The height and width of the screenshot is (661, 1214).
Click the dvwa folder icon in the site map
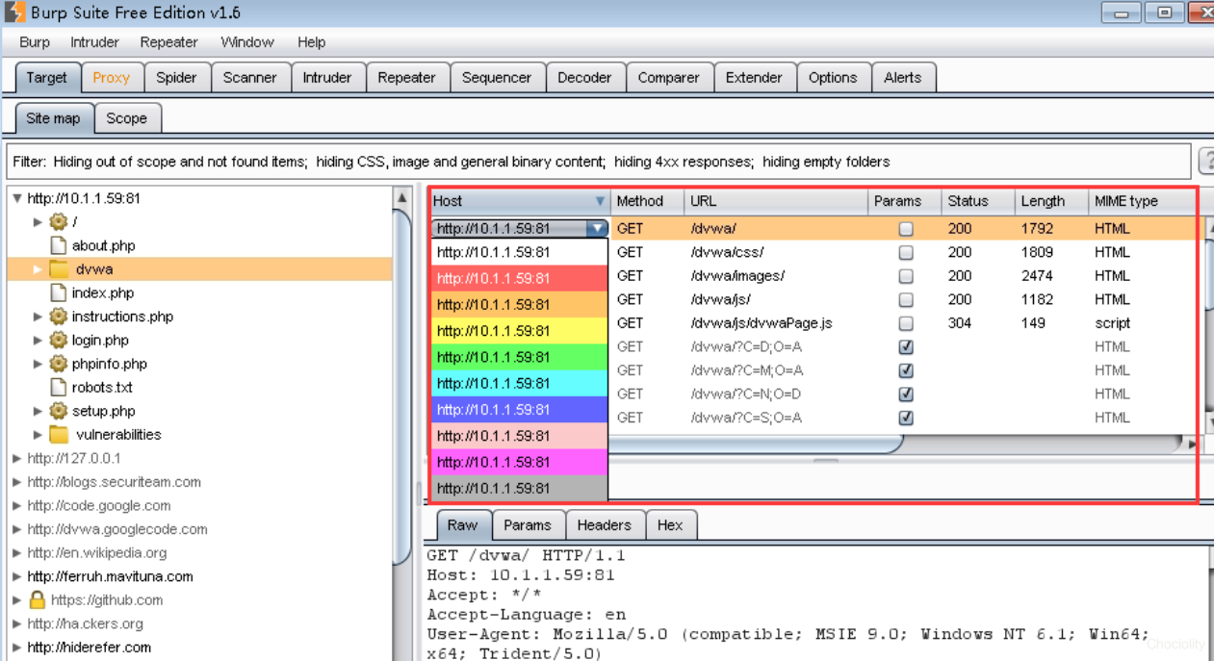pyautogui.click(x=59, y=269)
